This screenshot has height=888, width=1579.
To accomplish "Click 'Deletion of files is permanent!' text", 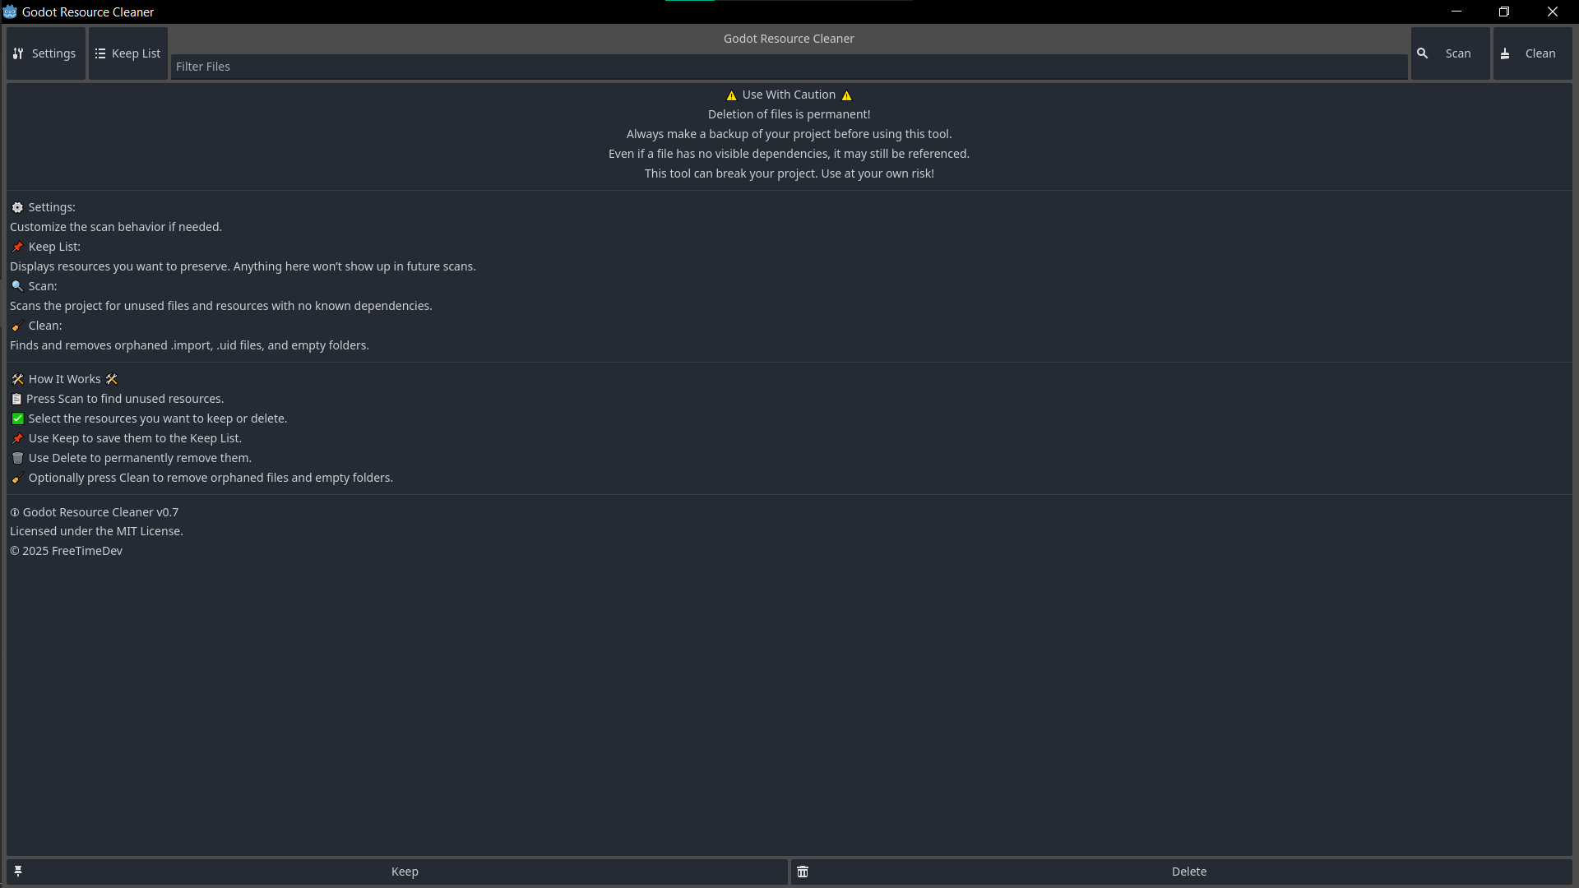I will [x=789, y=114].
